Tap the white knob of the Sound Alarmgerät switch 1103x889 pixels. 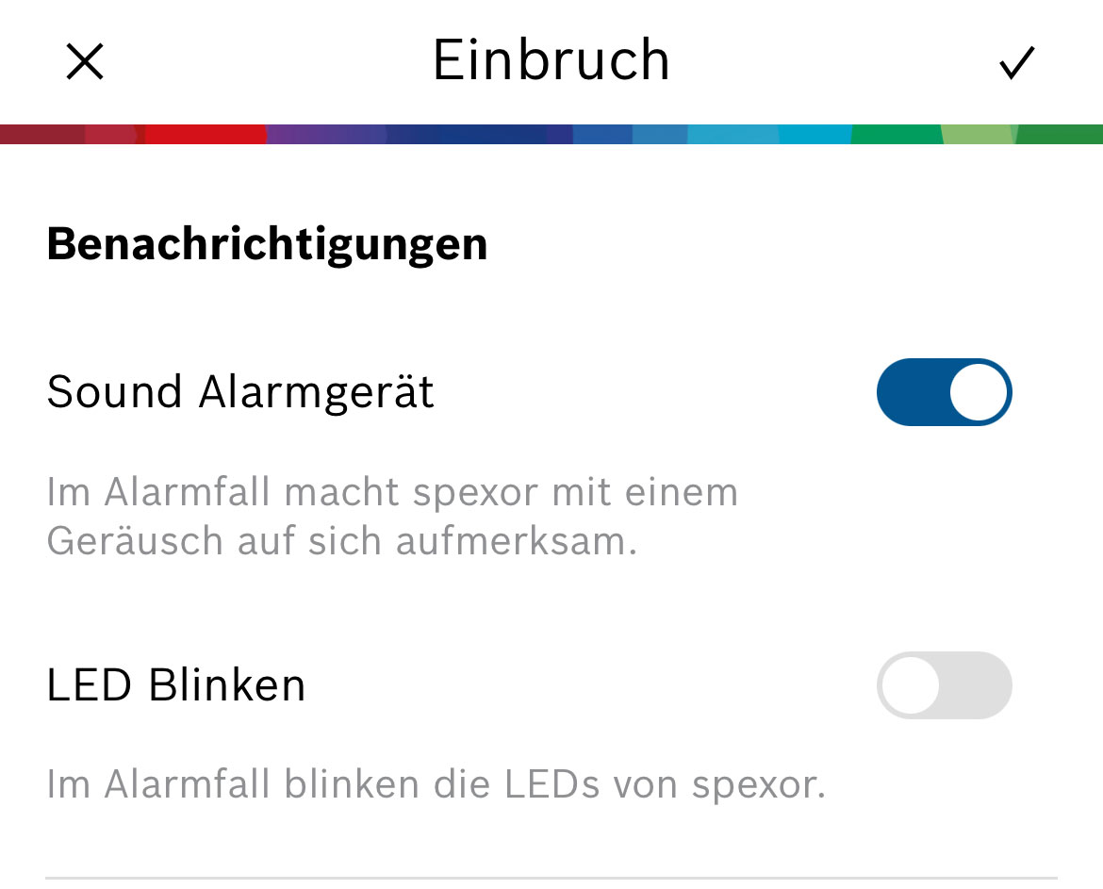(978, 392)
